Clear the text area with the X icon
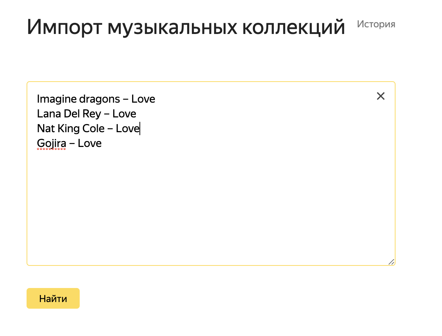The image size is (442, 336). pyautogui.click(x=380, y=96)
